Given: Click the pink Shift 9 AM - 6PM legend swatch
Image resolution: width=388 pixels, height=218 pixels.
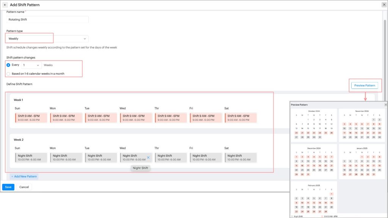Looking at the screenshot, I should coord(322,216).
